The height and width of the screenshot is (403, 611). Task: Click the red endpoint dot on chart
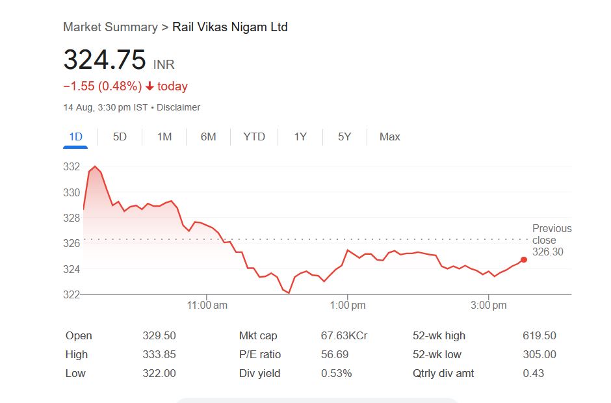[x=524, y=260]
